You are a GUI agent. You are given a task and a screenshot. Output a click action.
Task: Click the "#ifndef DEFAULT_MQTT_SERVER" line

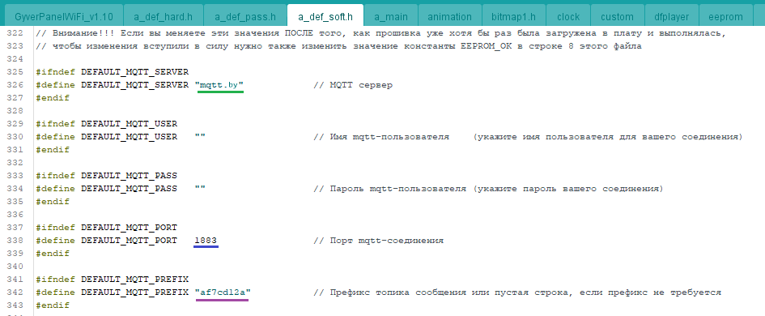(112, 72)
